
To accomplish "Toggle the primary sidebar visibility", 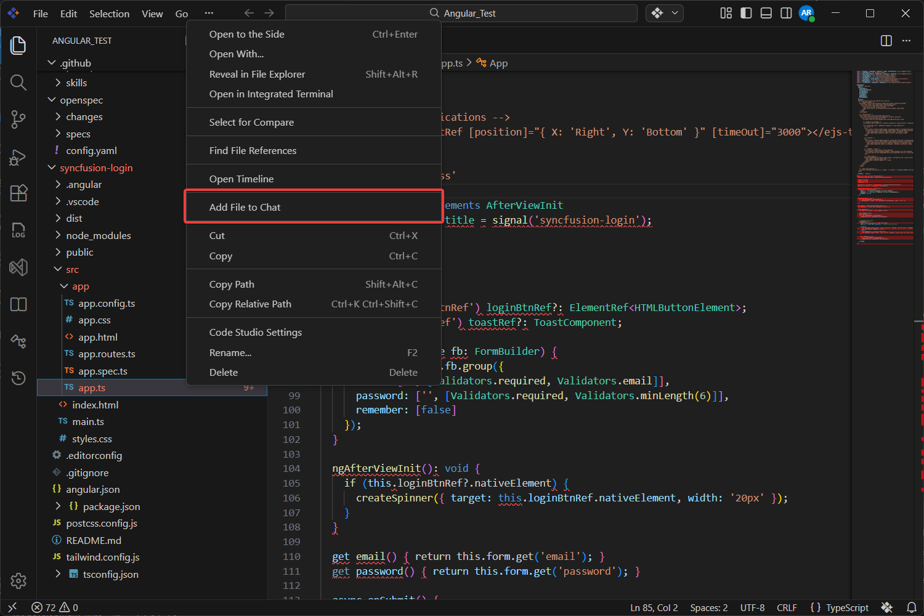I will 746,13.
